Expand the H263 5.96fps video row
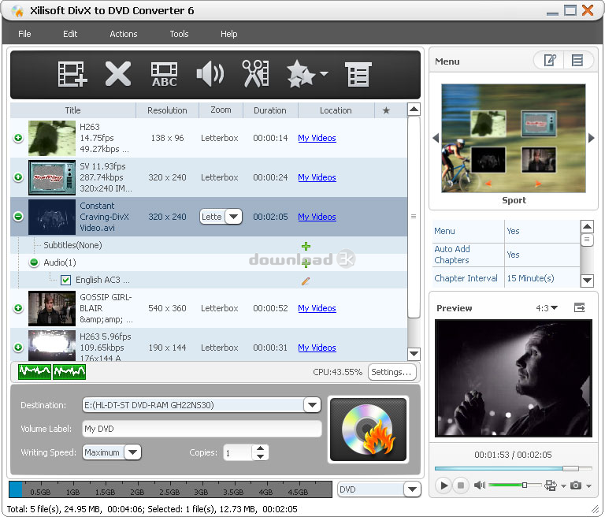Screen dimensions: 605x517 [18, 348]
